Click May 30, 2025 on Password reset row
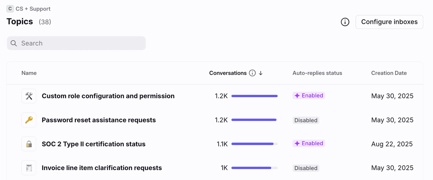This screenshot has width=433, height=180. point(392,120)
